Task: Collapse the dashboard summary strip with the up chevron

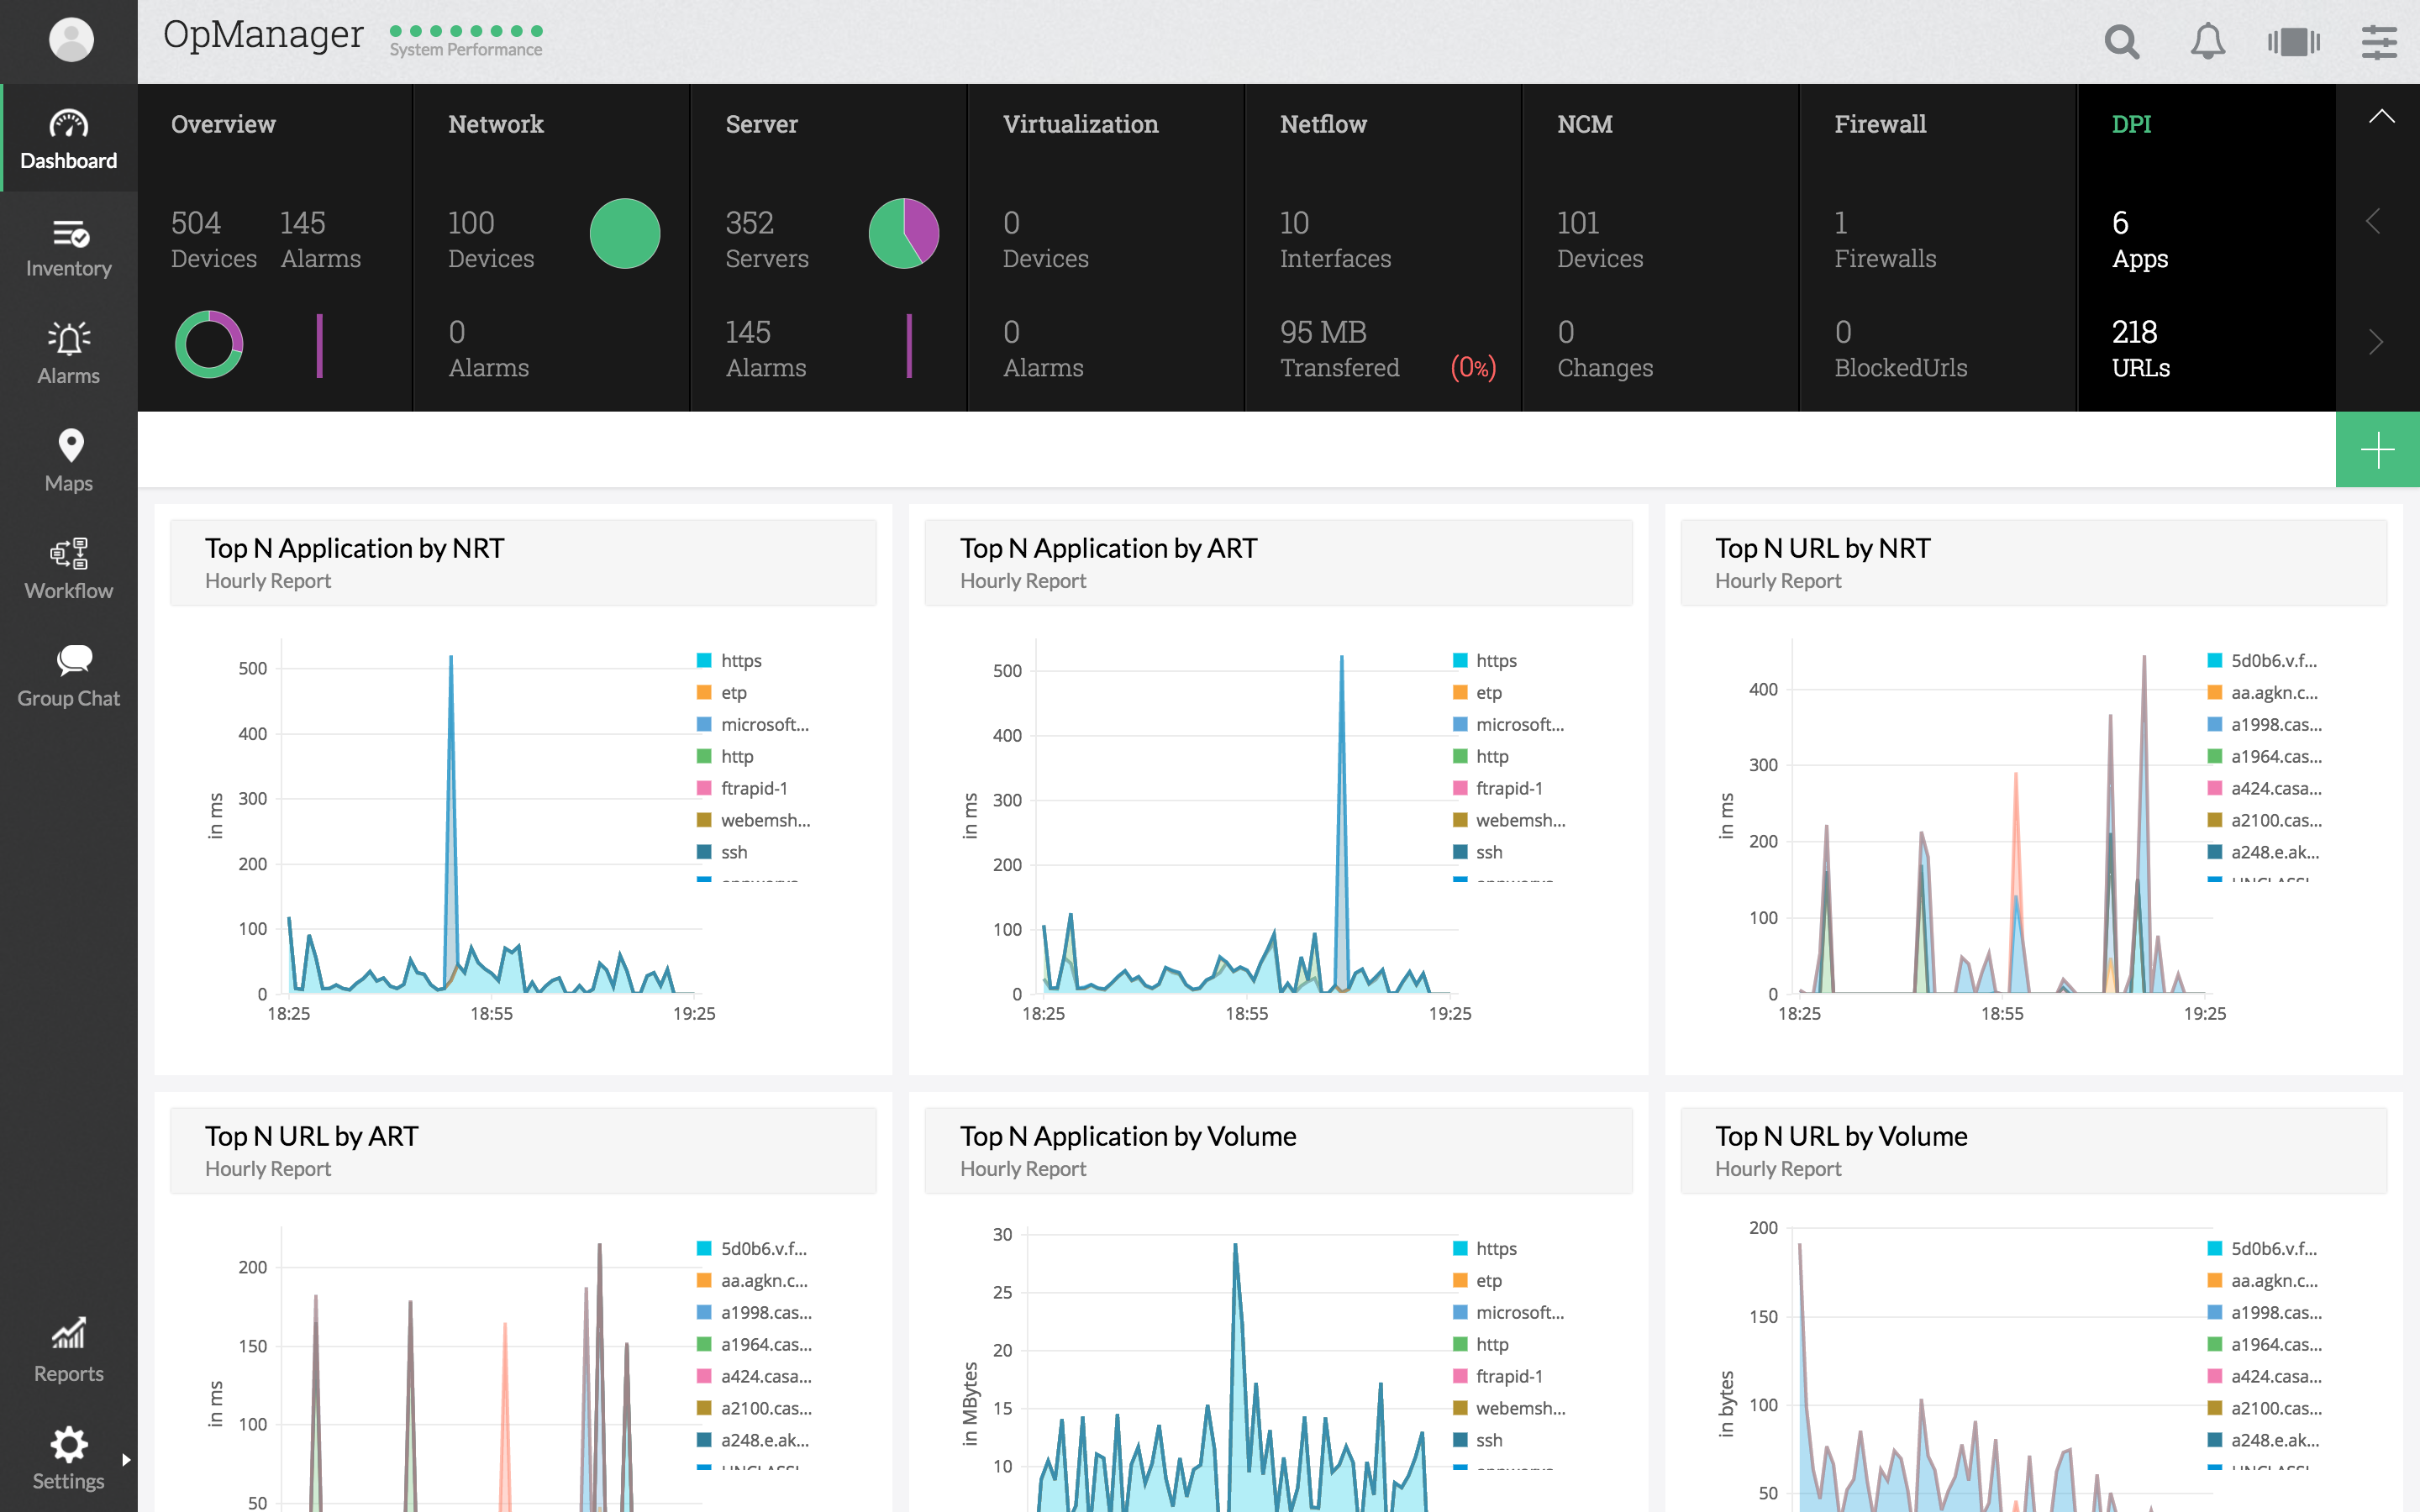Action: 2381,117
